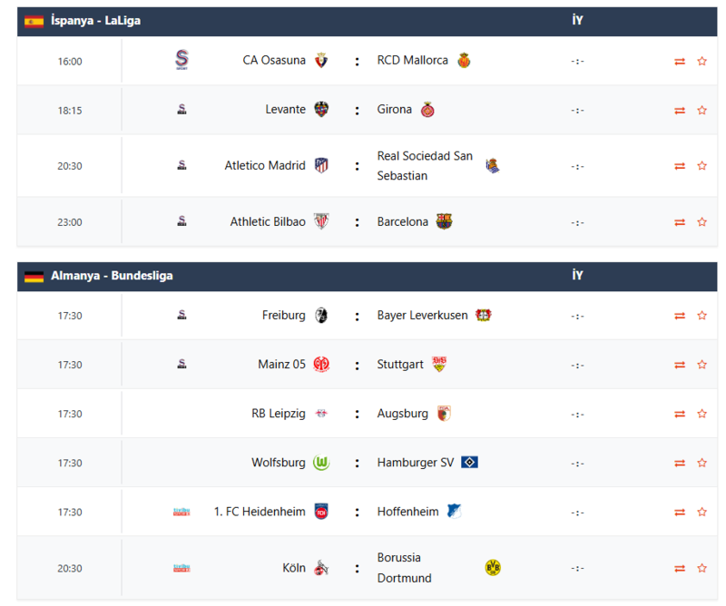Click the CA Osasuna club crest
Screen dimensions: 726x606
tap(321, 61)
